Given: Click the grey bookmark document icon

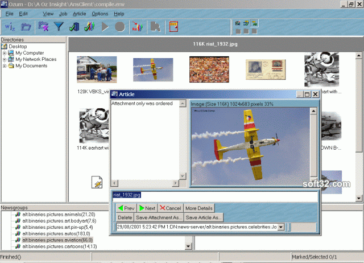Looking at the screenshot, I should pos(155,27).
